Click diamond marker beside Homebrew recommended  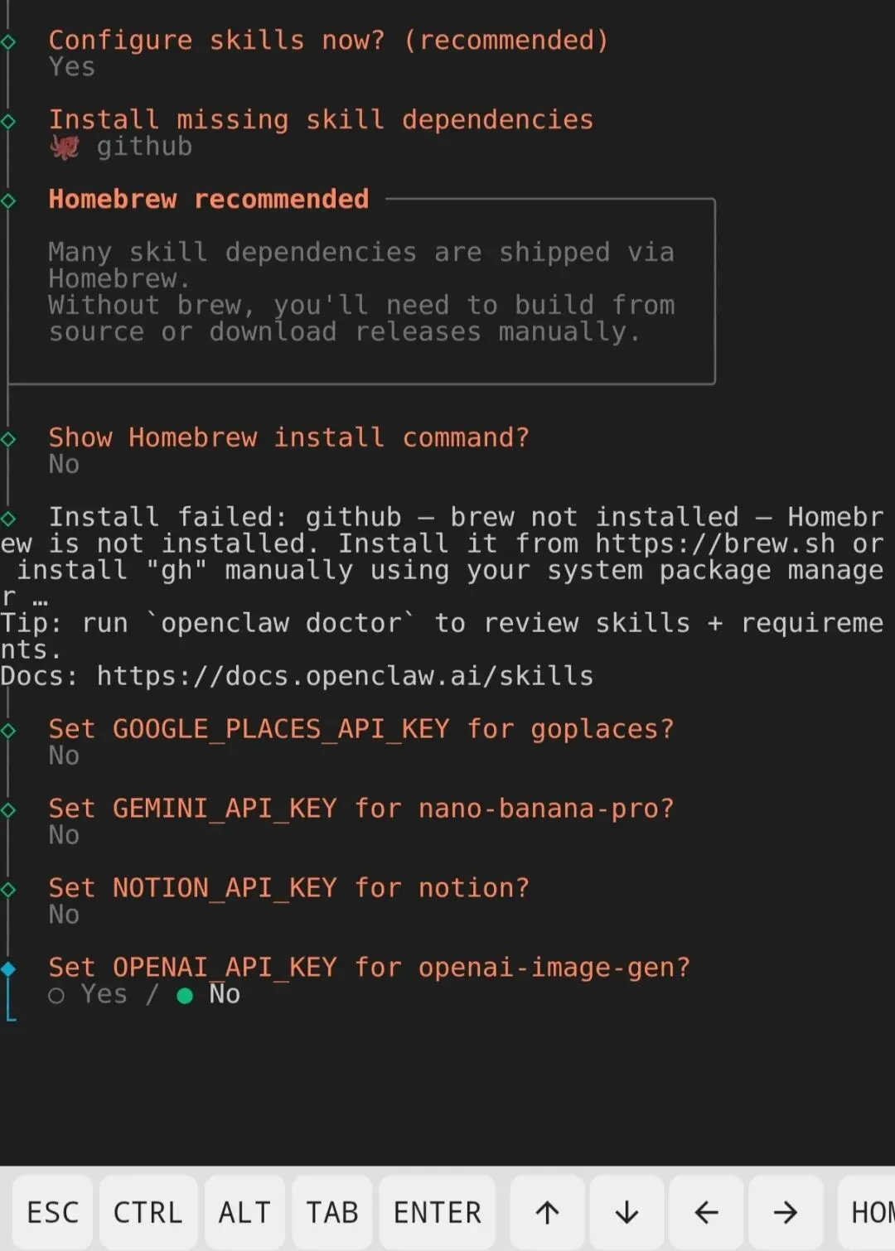click(x=8, y=200)
